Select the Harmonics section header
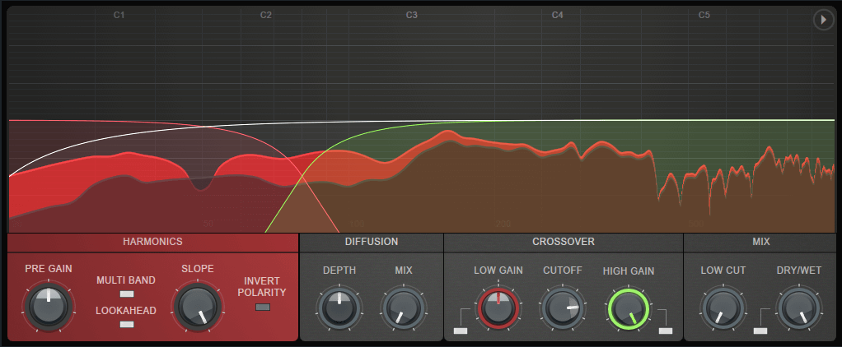The height and width of the screenshot is (347, 842). [x=152, y=242]
